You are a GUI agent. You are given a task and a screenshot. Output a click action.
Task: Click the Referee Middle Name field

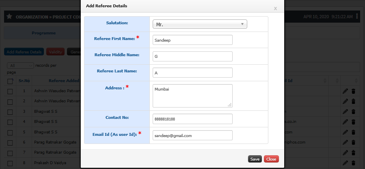[x=192, y=56]
